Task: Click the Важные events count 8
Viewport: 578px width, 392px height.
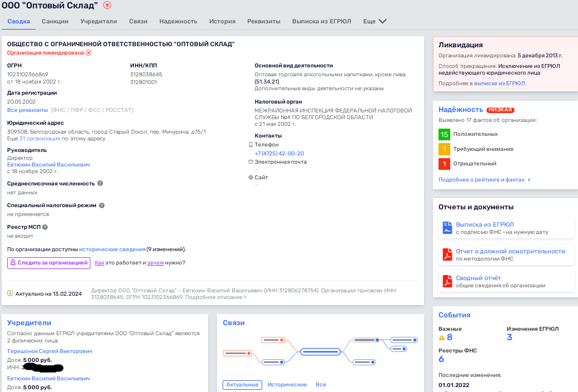Action: pos(449,337)
